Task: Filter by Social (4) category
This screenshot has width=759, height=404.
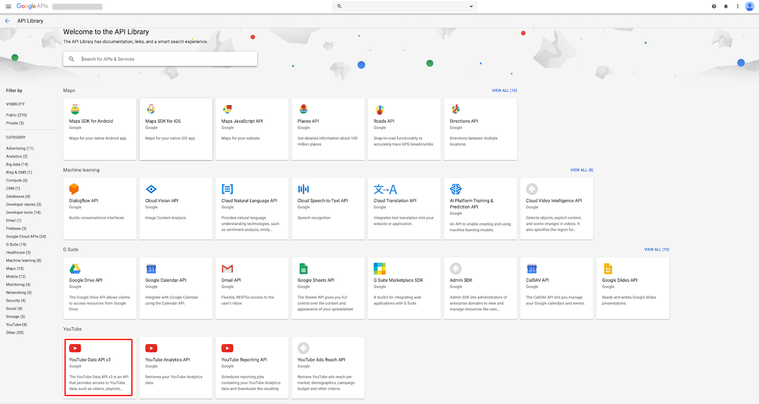Action: click(x=14, y=309)
